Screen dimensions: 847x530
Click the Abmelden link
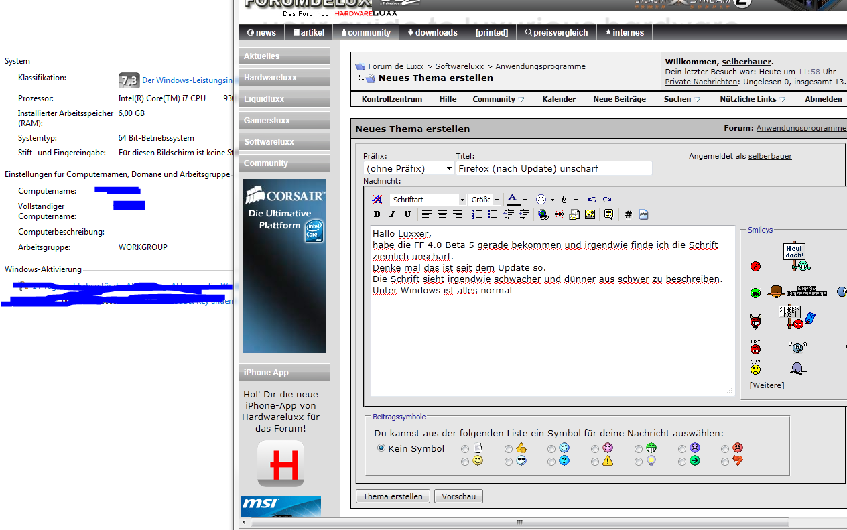point(824,99)
